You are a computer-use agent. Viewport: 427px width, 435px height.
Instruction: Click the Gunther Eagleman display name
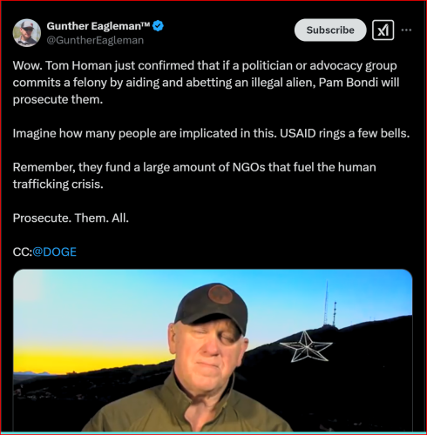tap(98, 26)
